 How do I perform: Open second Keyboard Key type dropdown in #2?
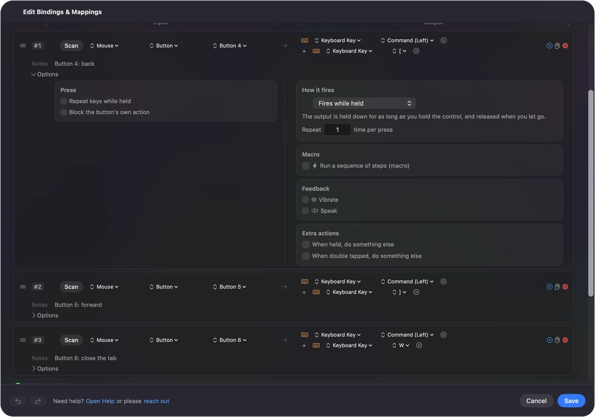pyautogui.click(x=349, y=292)
